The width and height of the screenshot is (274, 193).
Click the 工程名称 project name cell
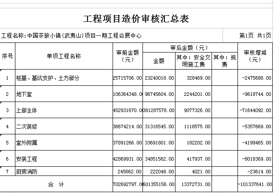(111, 35)
